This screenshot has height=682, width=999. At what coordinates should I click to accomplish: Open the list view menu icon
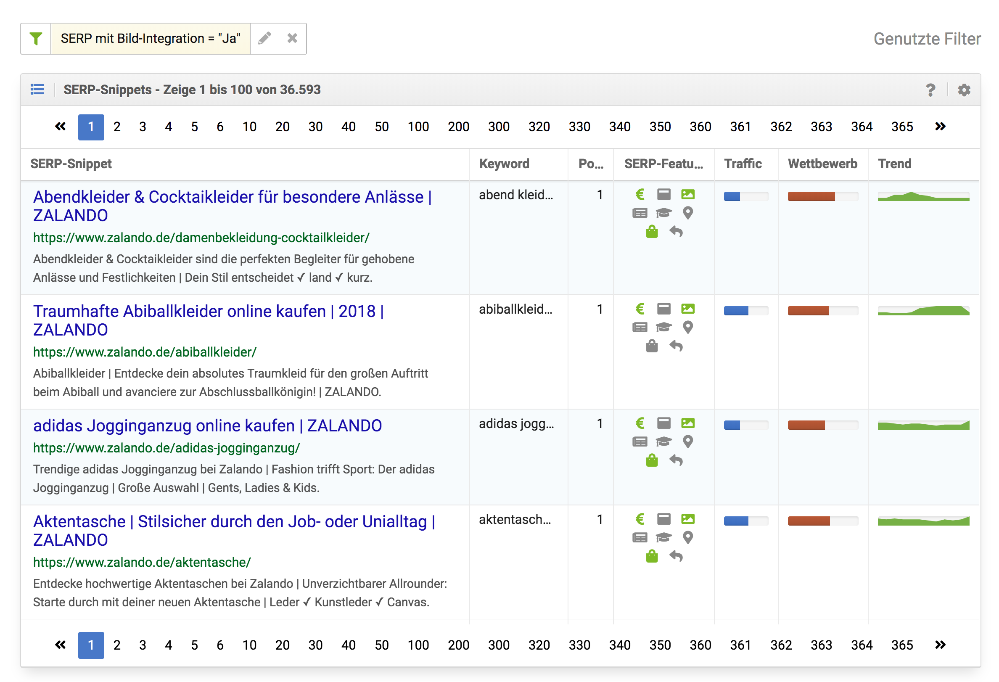[x=37, y=90]
